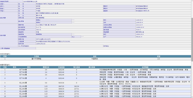
Task: Click floor height 3.4 in the 地下002層 row
Action: (46, 75)
